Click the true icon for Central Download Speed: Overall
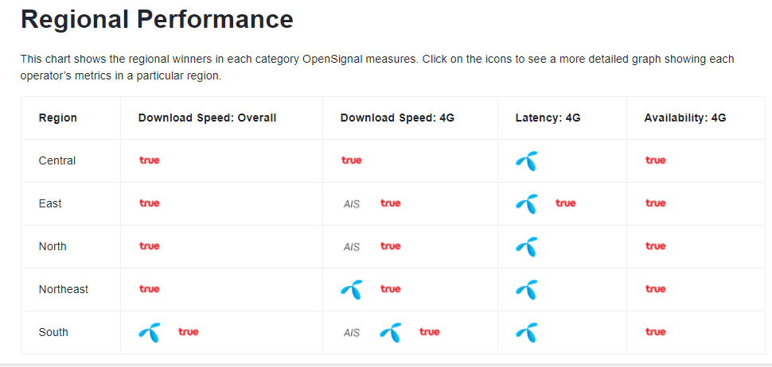772x367 pixels. (x=149, y=160)
